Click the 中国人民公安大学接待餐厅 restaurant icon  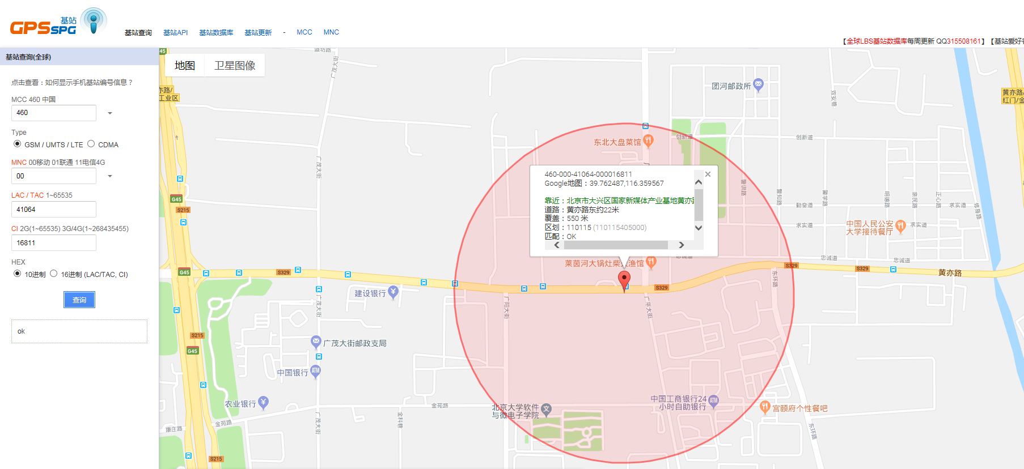900,227
